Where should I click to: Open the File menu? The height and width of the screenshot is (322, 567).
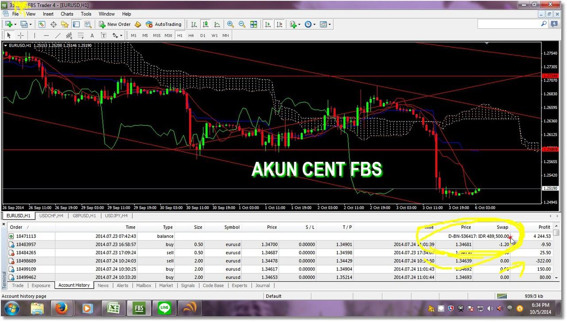(x=16, y=14)
